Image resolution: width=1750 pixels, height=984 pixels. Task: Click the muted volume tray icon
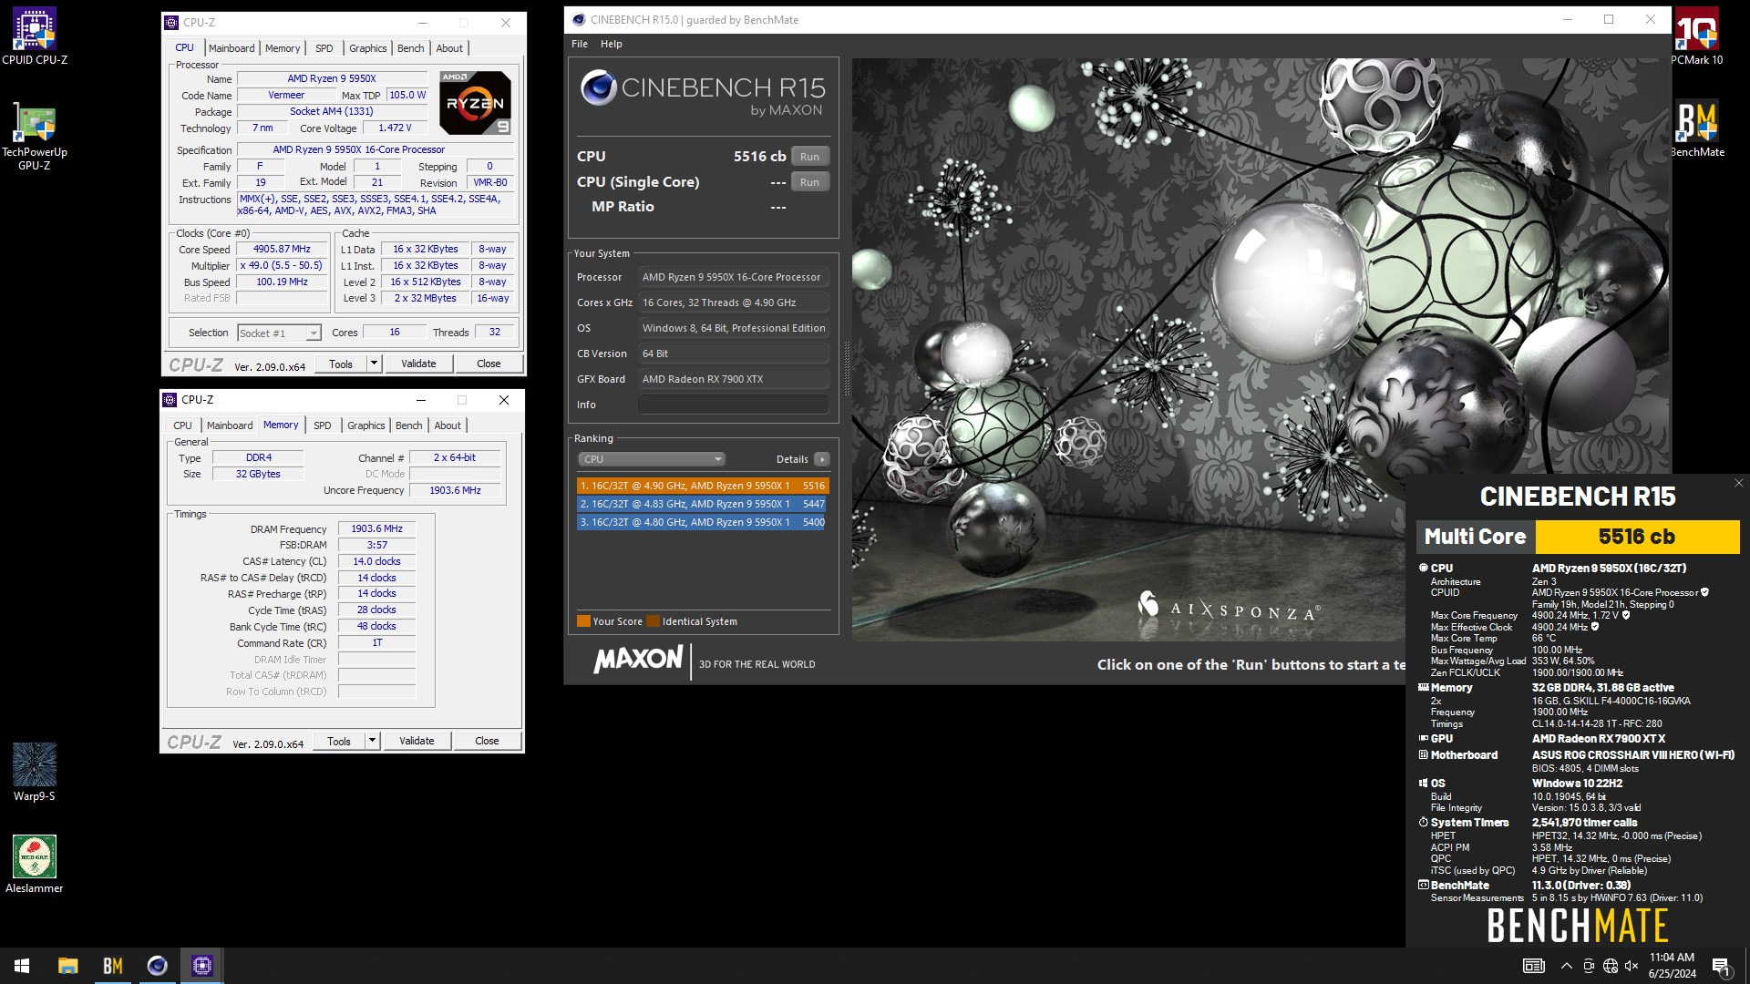(1632, 966)
